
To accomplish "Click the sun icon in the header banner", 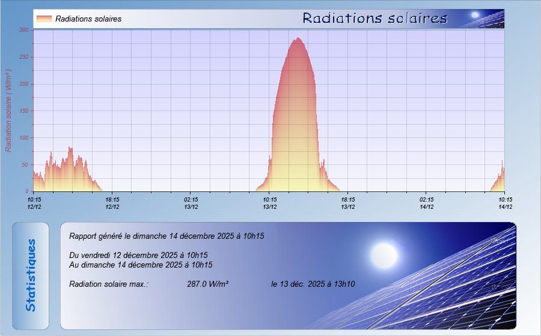I will point(475,15).
